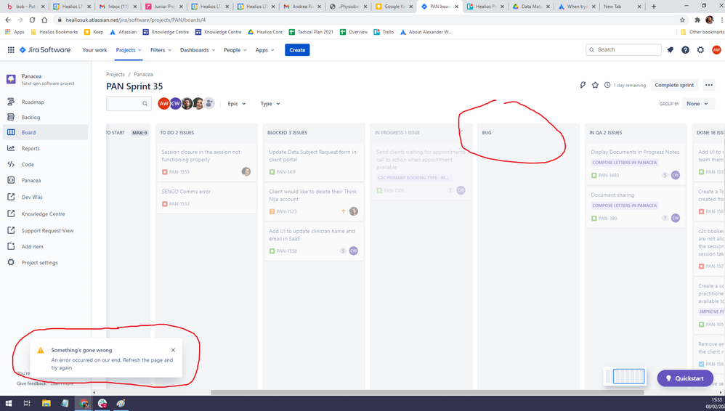Switch to the Data Matu browser tab

click(x=530, y=7)
